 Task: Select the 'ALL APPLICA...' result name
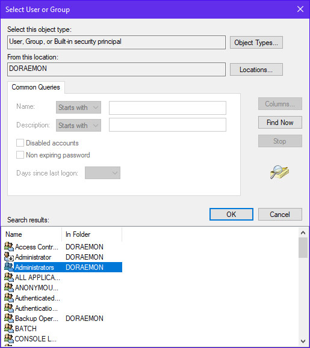tap(37, 278)
